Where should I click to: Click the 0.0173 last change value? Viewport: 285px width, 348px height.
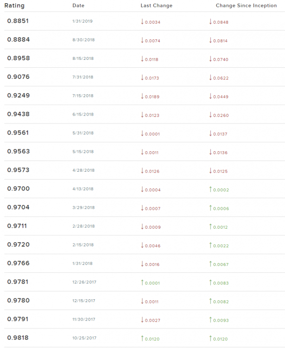pyautogui.click(x=152, y=78)
